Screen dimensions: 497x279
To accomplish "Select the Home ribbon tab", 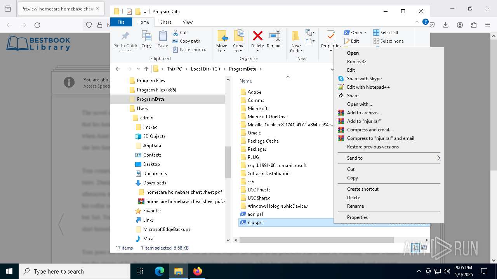I will (x=143, y=22).
